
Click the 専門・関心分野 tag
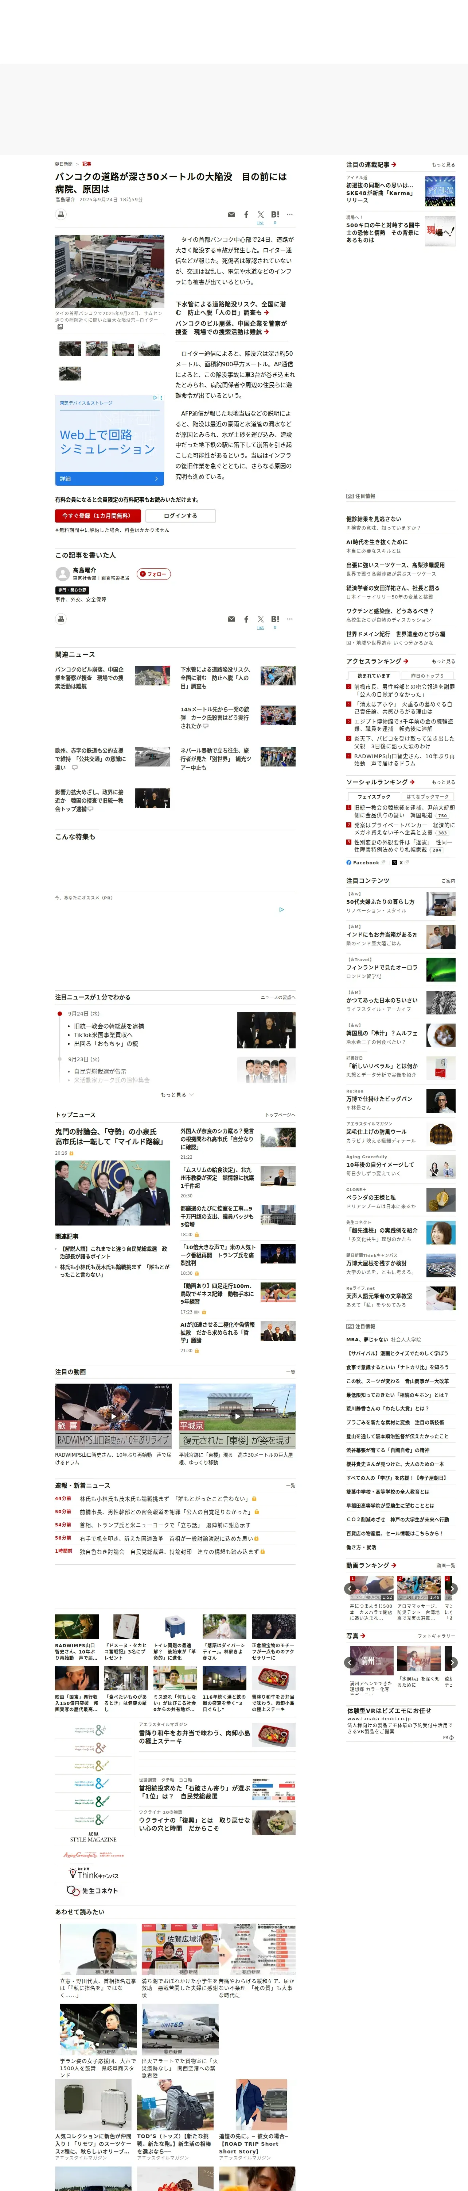coord(72,590)
